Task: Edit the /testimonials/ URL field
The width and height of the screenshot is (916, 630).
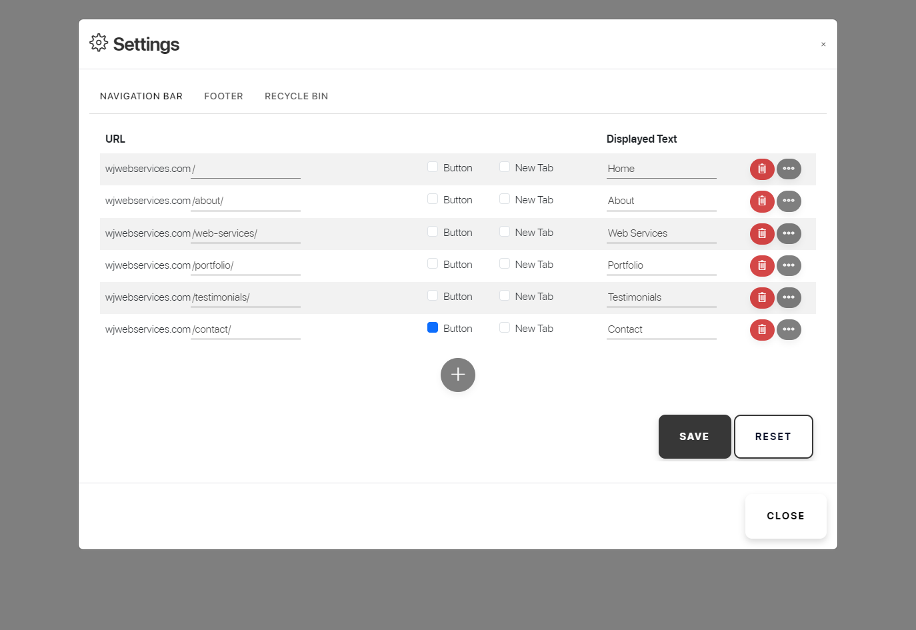Action: point(245,297)
